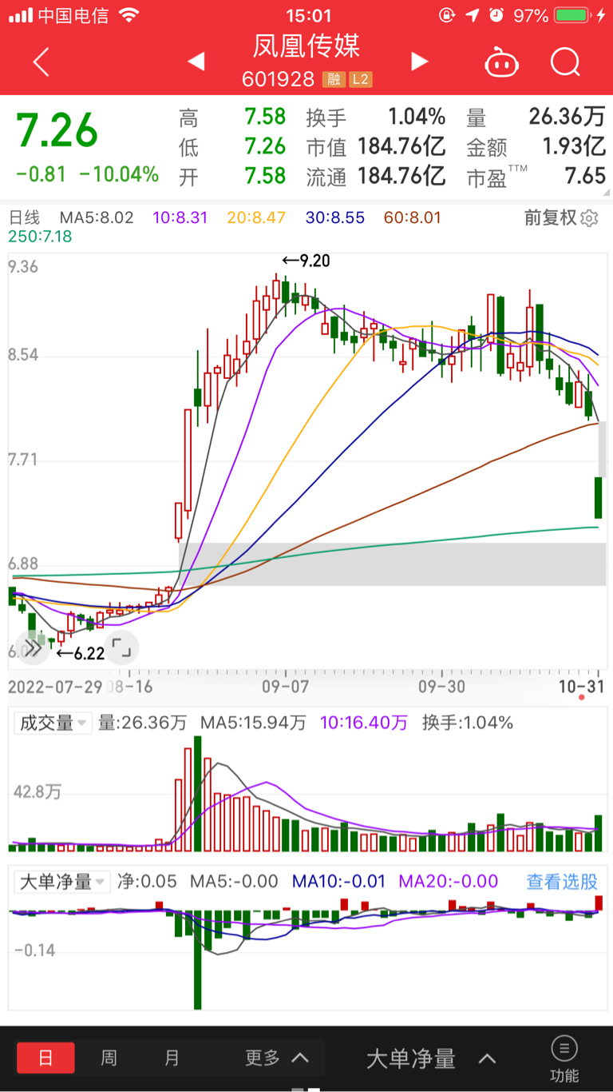Select the 日 daily chart tab
This screenshot has height=1092, width=613.
pyautogui.click(x=45, y=1058)
